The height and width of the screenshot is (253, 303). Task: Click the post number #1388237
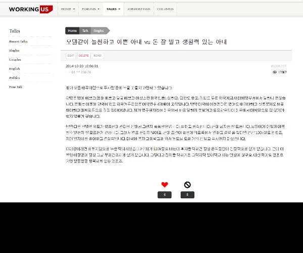pyautogui.click(x=279, y=66)
